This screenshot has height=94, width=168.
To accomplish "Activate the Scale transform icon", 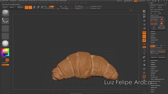I will coord(38,7).
